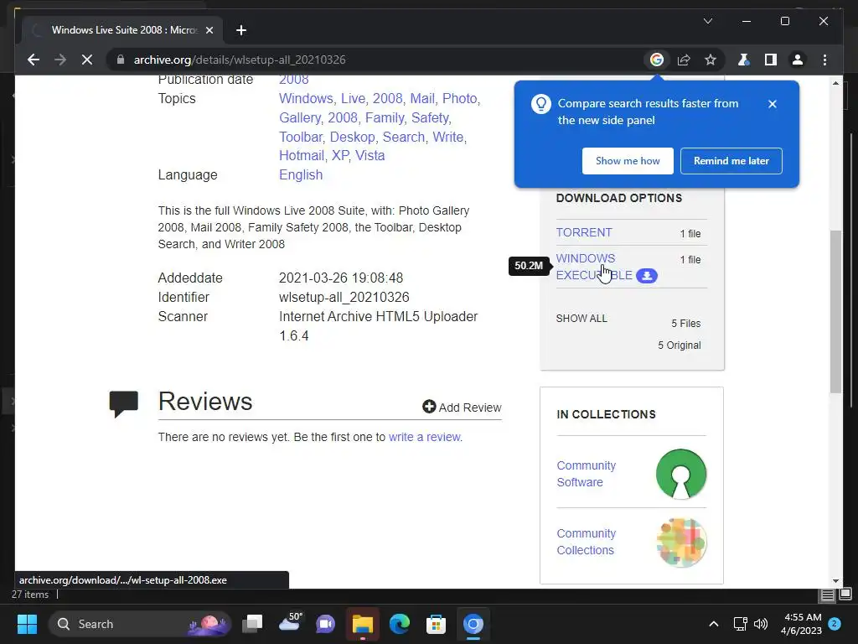Click the Remind me later button
This screenshot has width=858, height=644.
click(731, 161)
